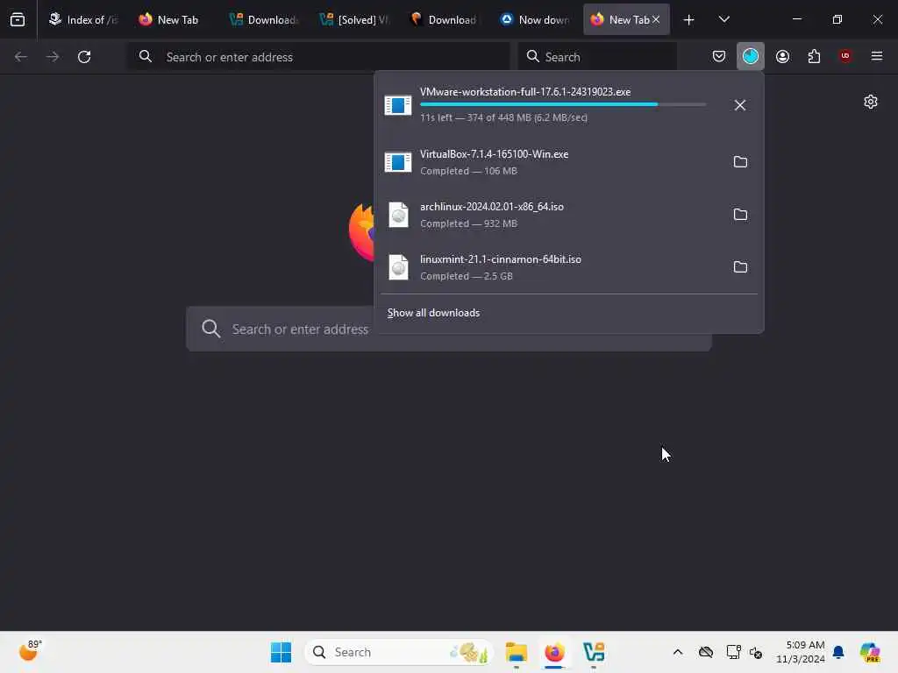The image size is (898, 673).
Task: Cancel the VMware-workstation download
Action: [x=740, y=105]
